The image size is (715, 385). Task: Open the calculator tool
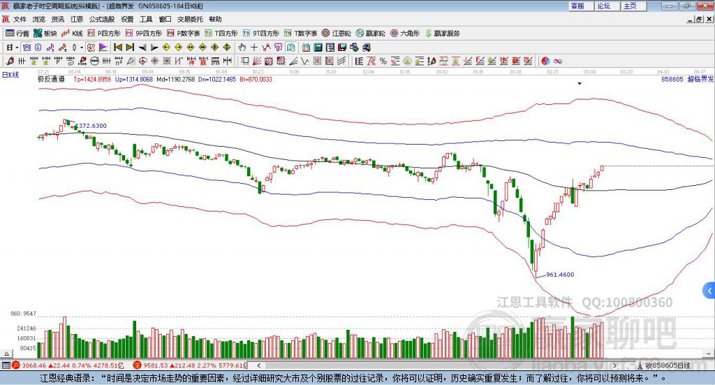tap(318, 48)
